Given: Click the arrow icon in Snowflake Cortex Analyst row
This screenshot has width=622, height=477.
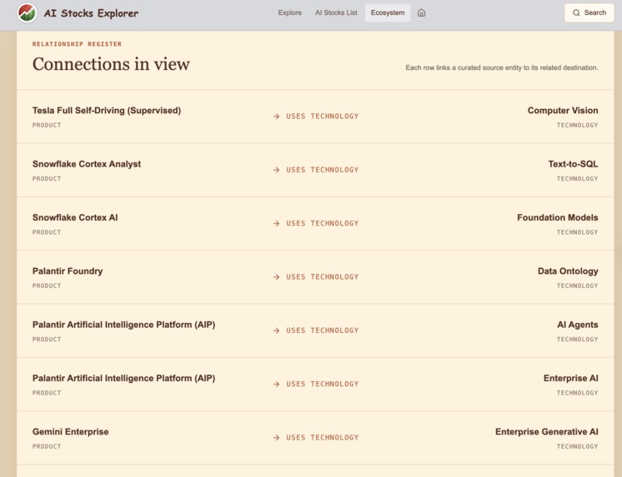Looking at the screenshot, I should click(x=277, y=170).
